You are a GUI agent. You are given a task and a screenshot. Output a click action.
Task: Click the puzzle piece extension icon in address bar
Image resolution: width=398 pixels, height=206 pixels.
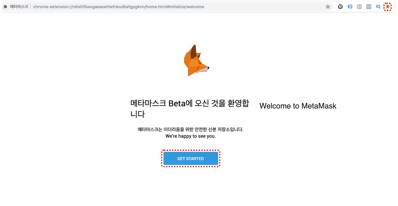(5, 7)
